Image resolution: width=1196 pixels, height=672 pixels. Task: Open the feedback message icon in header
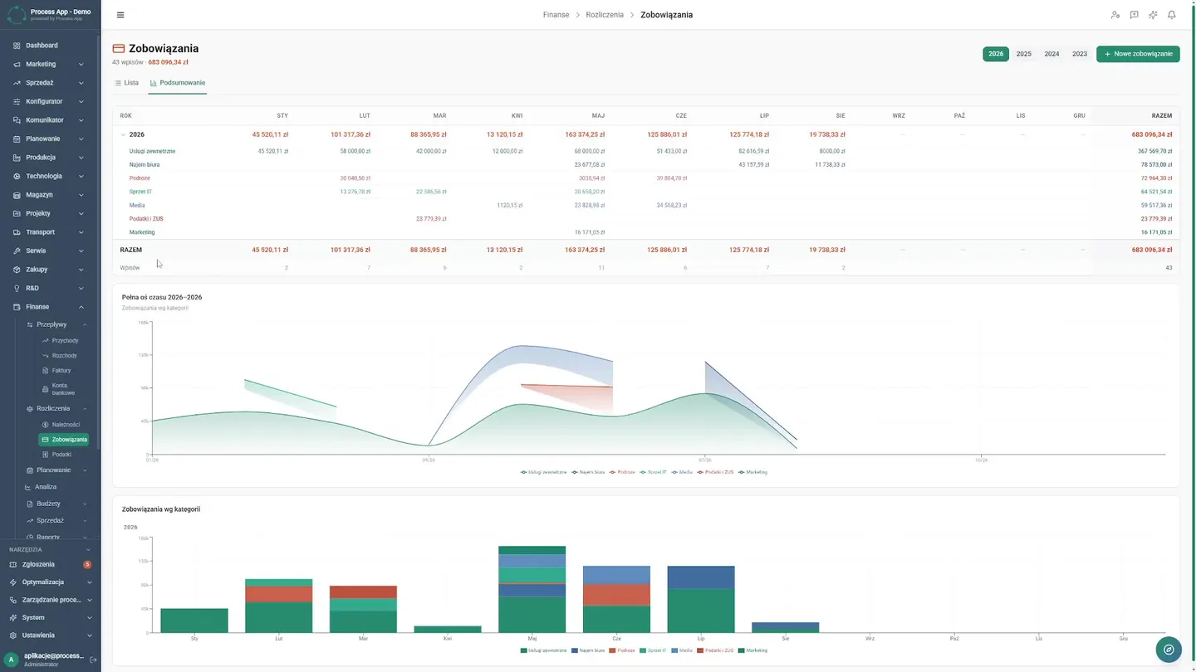coord(1134,15)
